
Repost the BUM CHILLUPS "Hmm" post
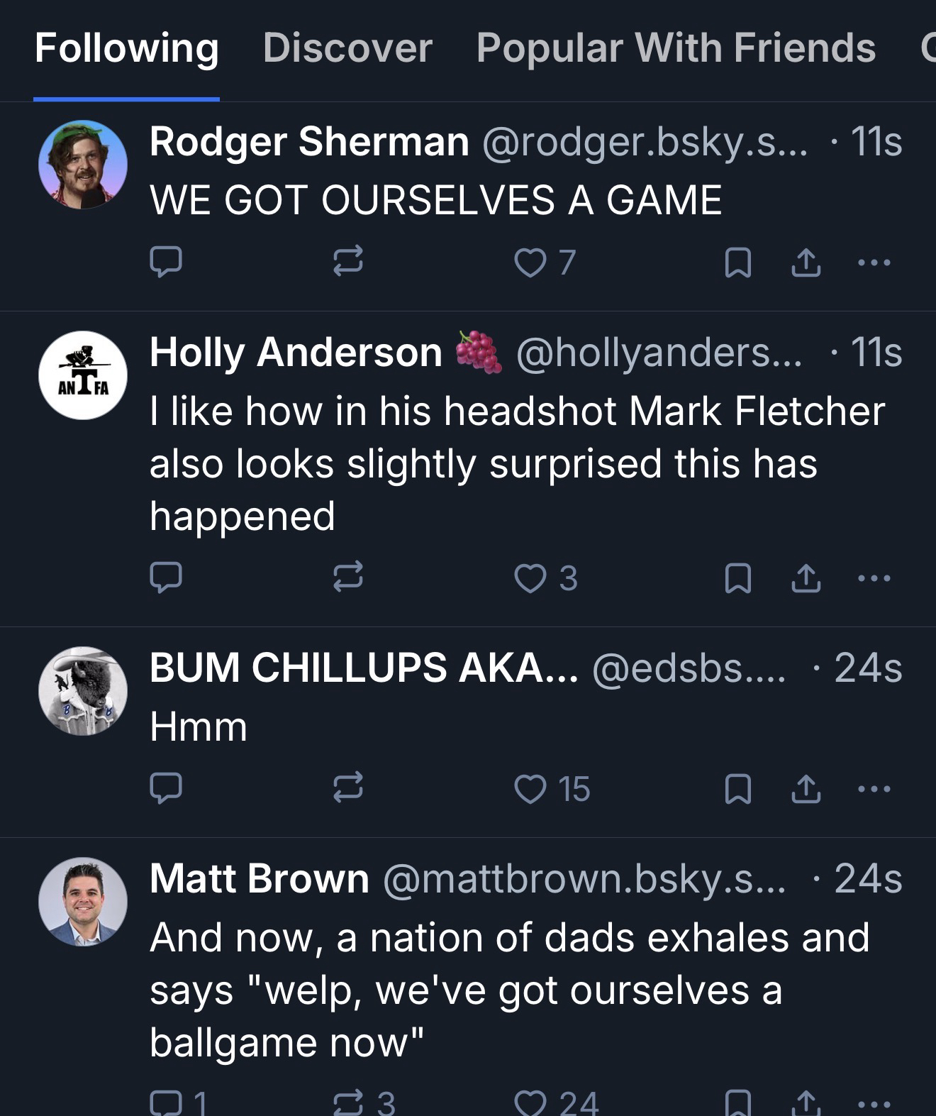point(348,788)
